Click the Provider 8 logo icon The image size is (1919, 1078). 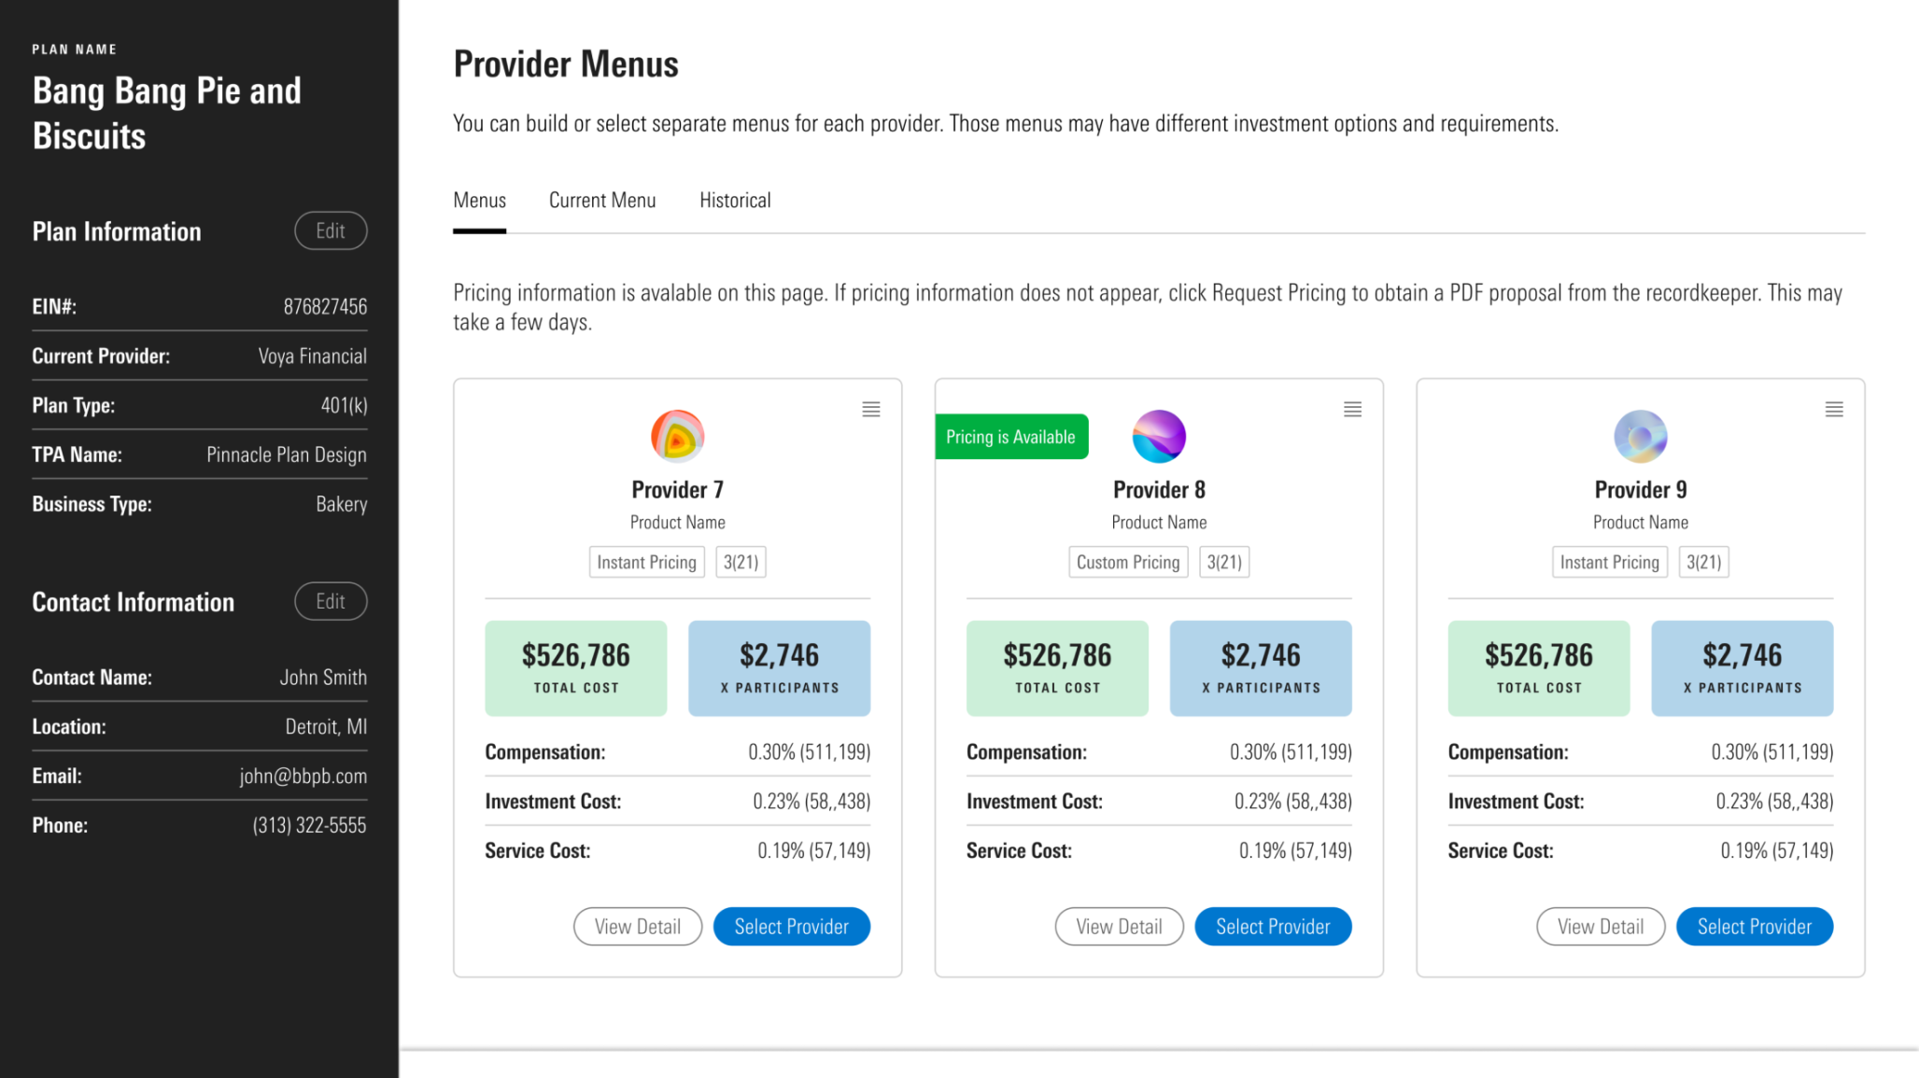click(1159, 436)
